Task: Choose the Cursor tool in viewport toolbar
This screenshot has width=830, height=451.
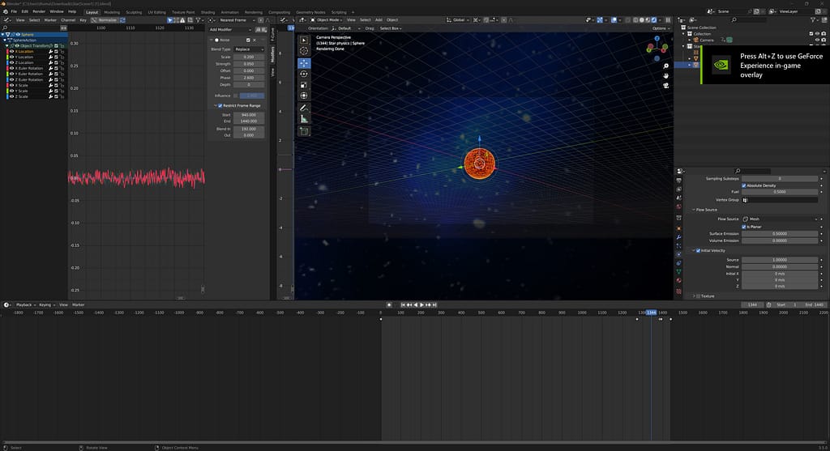Action: pyautogui.click(x=304, y=51)
